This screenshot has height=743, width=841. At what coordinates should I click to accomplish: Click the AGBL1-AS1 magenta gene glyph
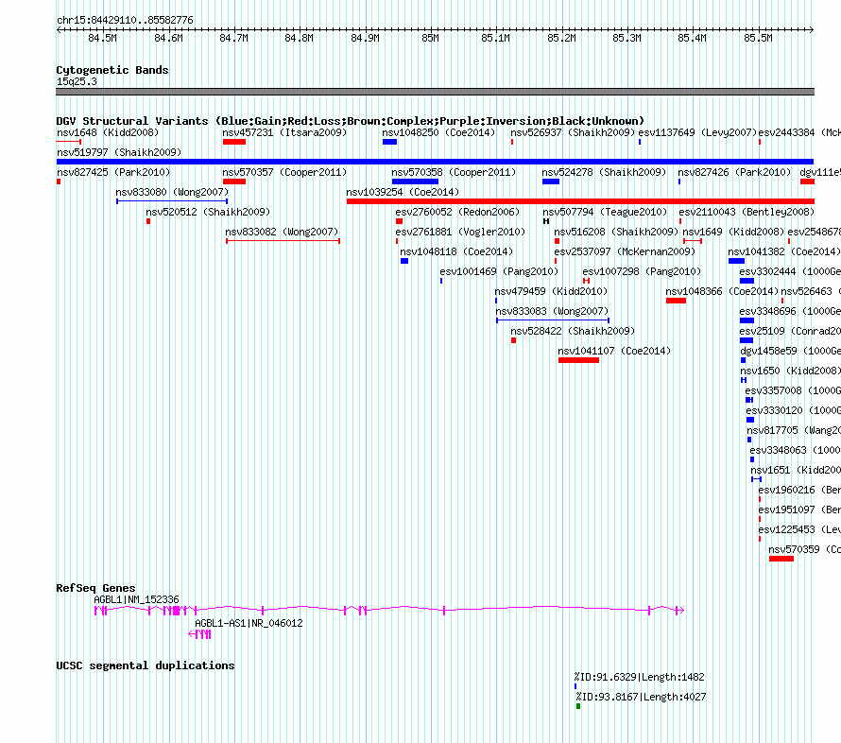(x=199, y=634)
